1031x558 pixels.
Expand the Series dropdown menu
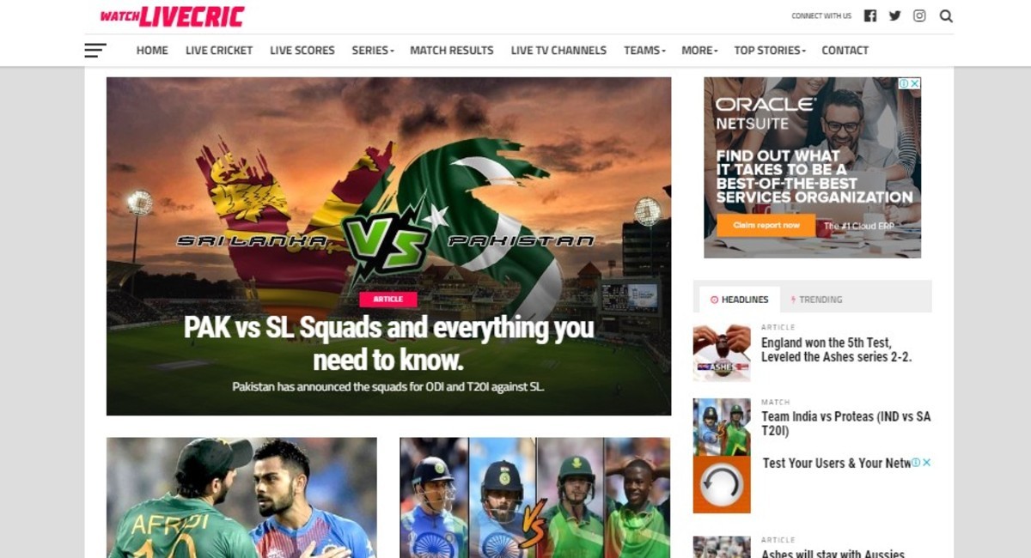(x=373, y=51)
